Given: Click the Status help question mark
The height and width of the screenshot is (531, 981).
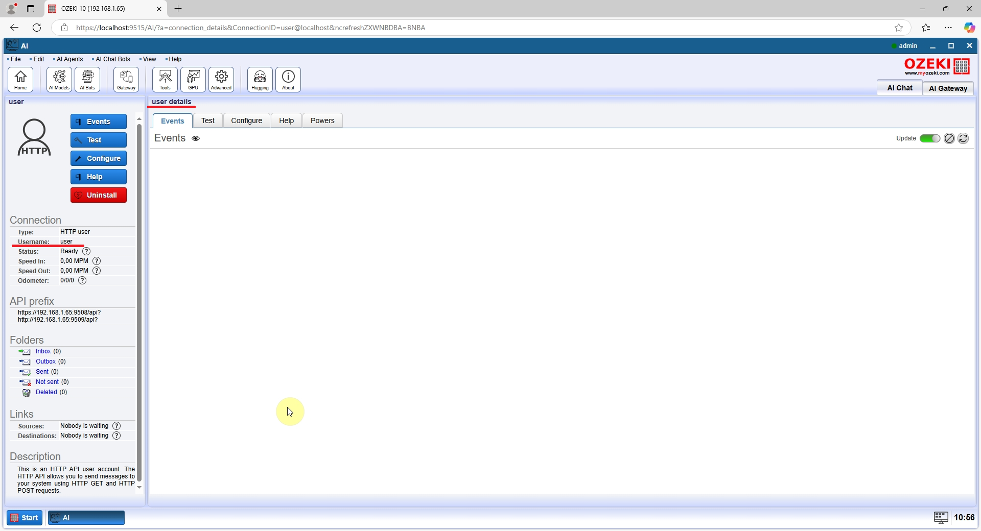Looking at the screenshot, I should click(x=86, y=251).
